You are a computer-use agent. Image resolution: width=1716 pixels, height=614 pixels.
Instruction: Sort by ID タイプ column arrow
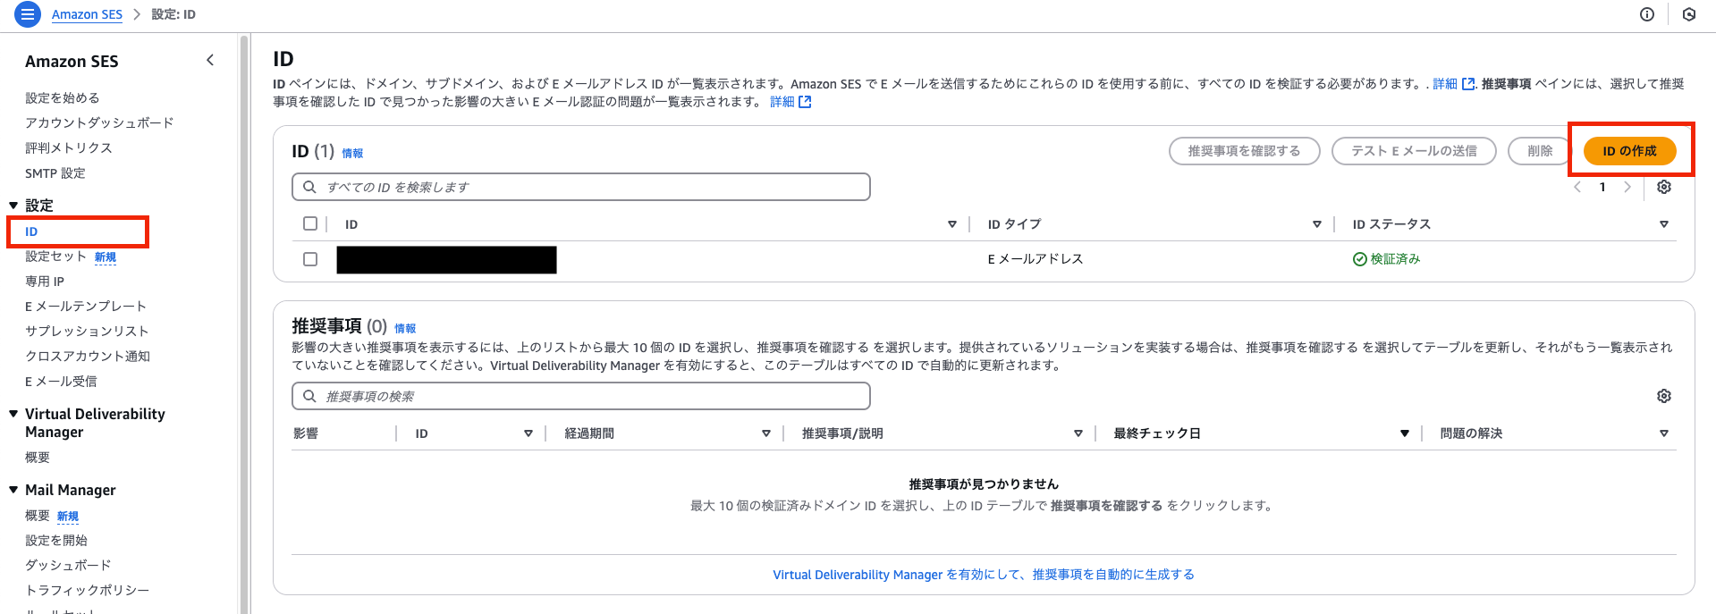click(x=1316, y=224)
